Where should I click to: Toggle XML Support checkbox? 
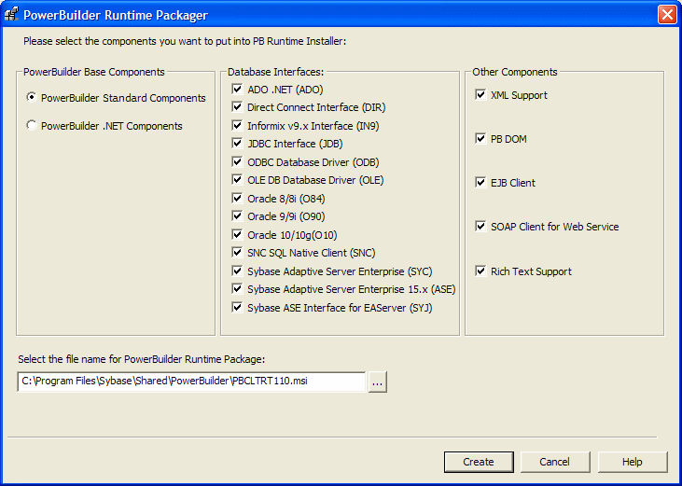[x=480, y=95]
